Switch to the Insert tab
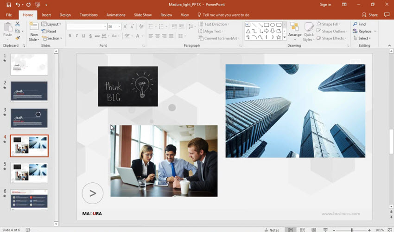 tap(46, 15)
